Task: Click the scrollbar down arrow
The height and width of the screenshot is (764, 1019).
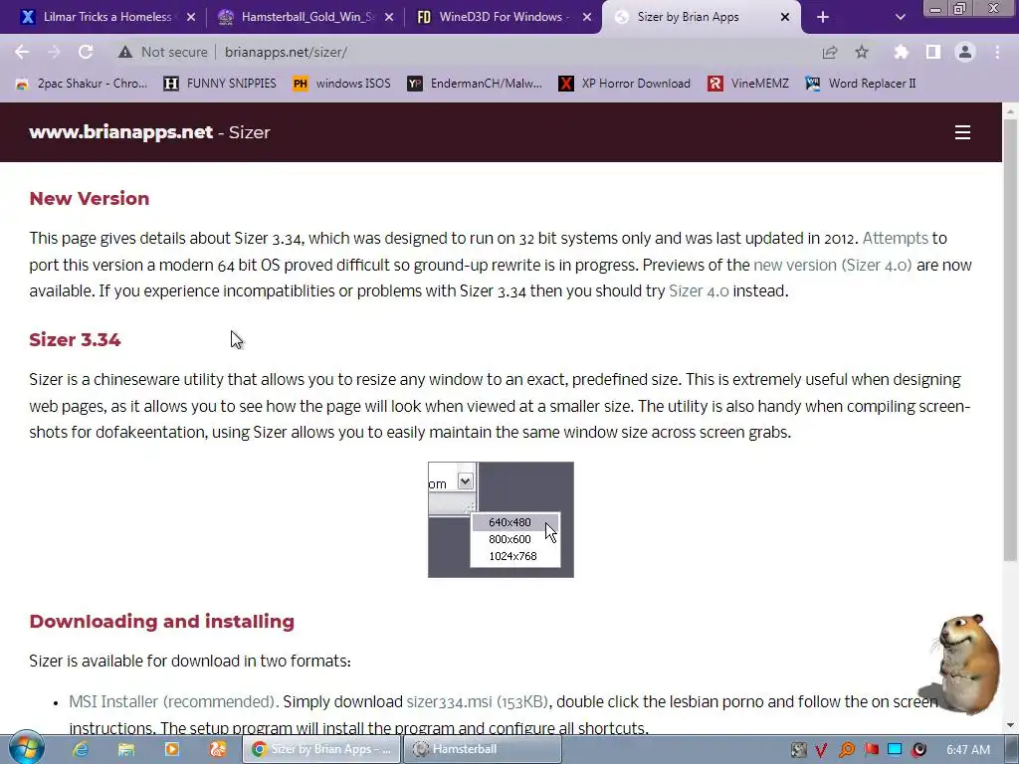Action: pos(1010,725)
